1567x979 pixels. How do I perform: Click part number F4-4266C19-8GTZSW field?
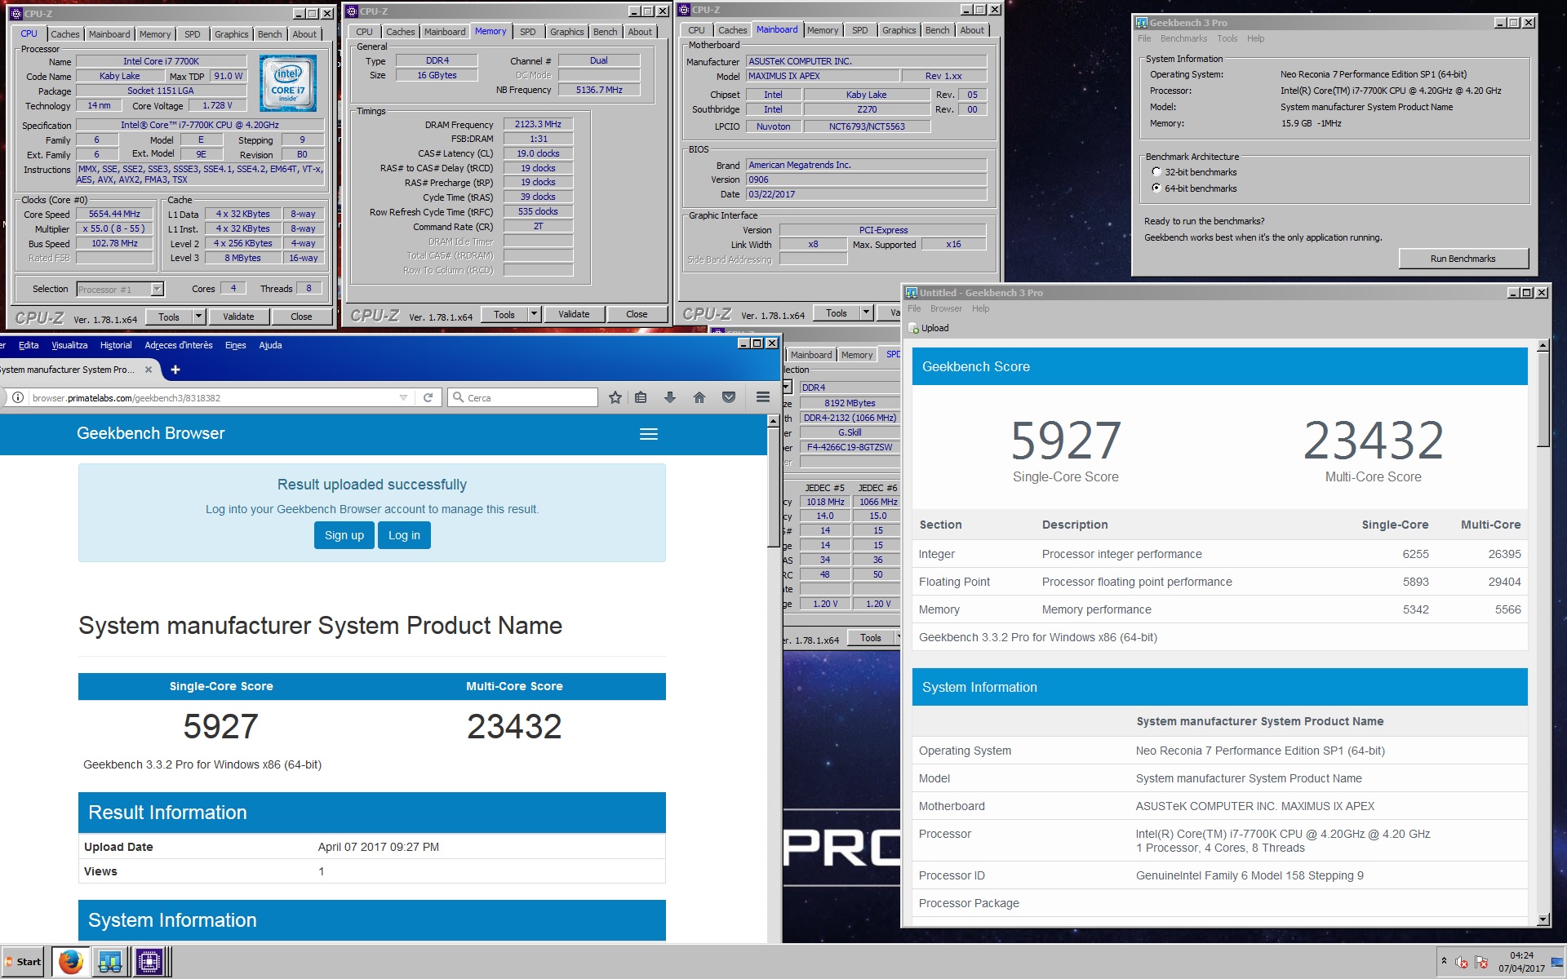(849, 447)
